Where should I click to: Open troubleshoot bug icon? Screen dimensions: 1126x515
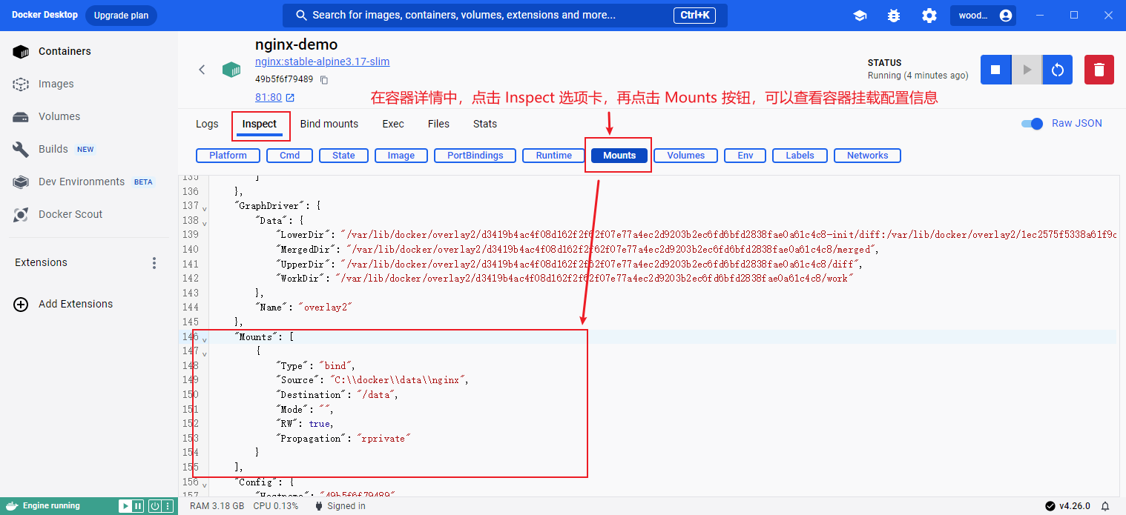tap(894, 16)
